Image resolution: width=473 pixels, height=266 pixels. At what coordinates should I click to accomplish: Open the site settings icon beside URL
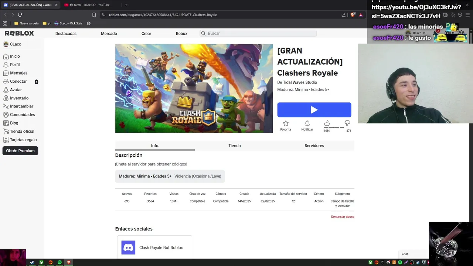pyautogui.click(x=103, y=15)
